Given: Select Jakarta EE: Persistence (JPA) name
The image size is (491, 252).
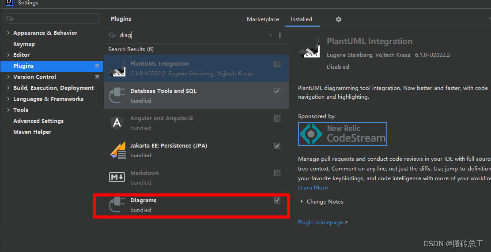Looking at the screenshot, I should coord(169,146).
